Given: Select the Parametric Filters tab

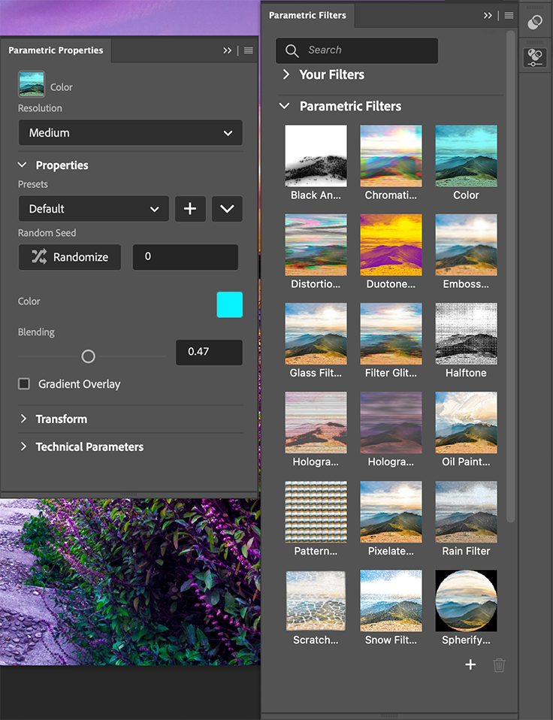Looking at the screenshot, I should (x=307, y=15).
